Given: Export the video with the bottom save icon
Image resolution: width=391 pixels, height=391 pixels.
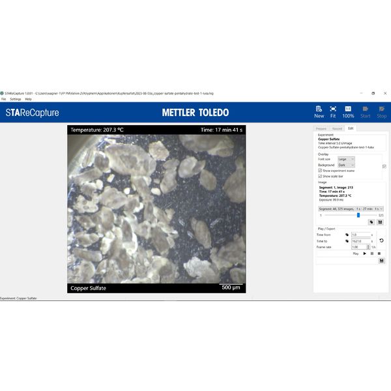Looking at the screenshot, I should pos(381,261).
